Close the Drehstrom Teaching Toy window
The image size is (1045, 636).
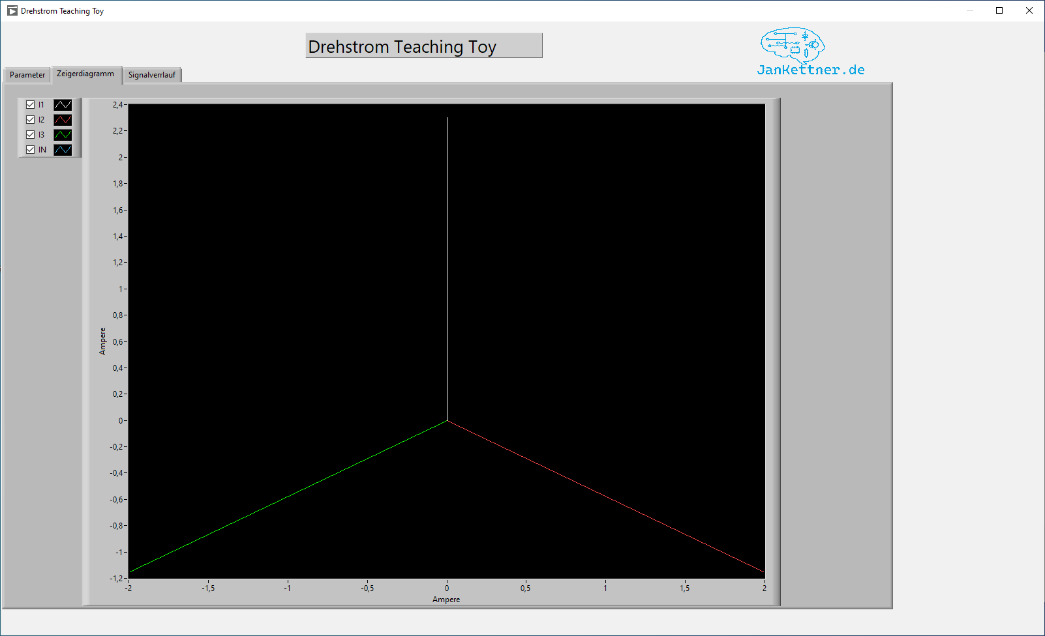tap(1029, 10)
